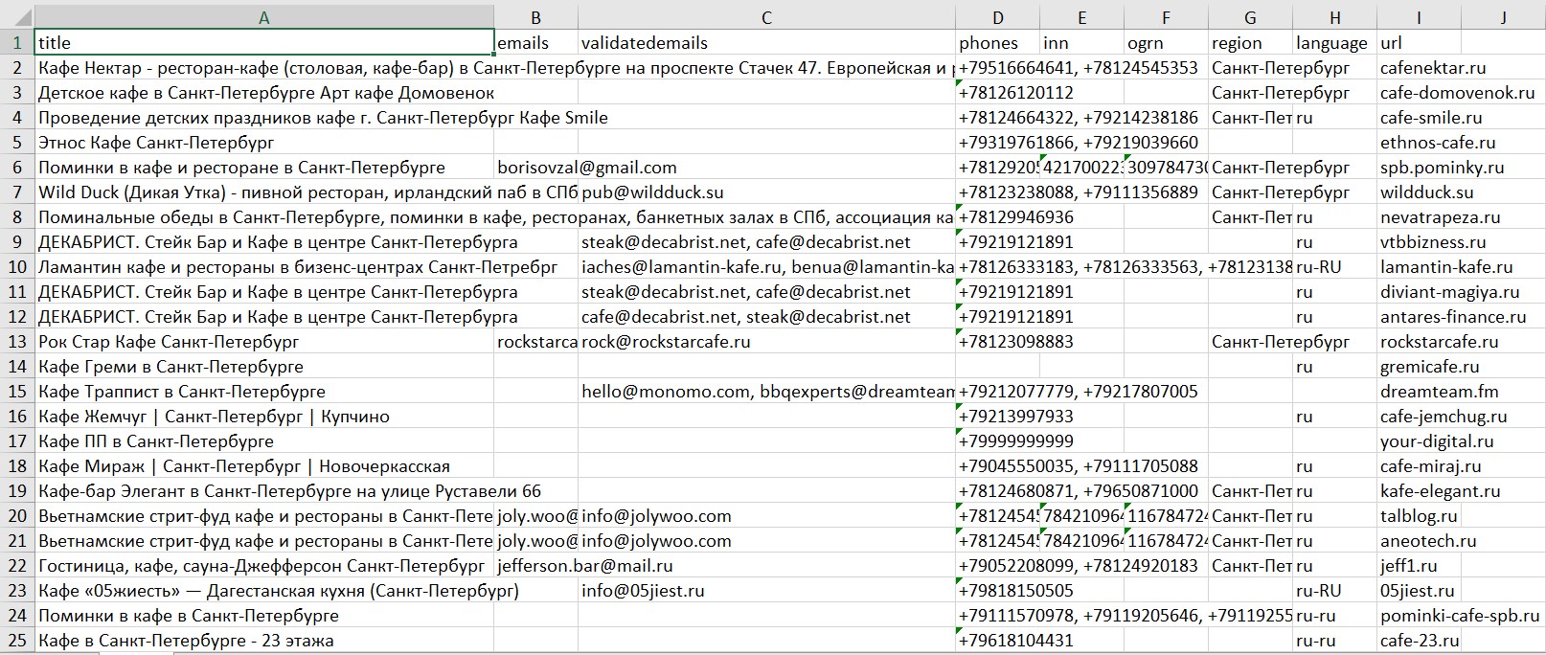
Task: Click the 'region' header cell
Action: tap(1250, 42)
